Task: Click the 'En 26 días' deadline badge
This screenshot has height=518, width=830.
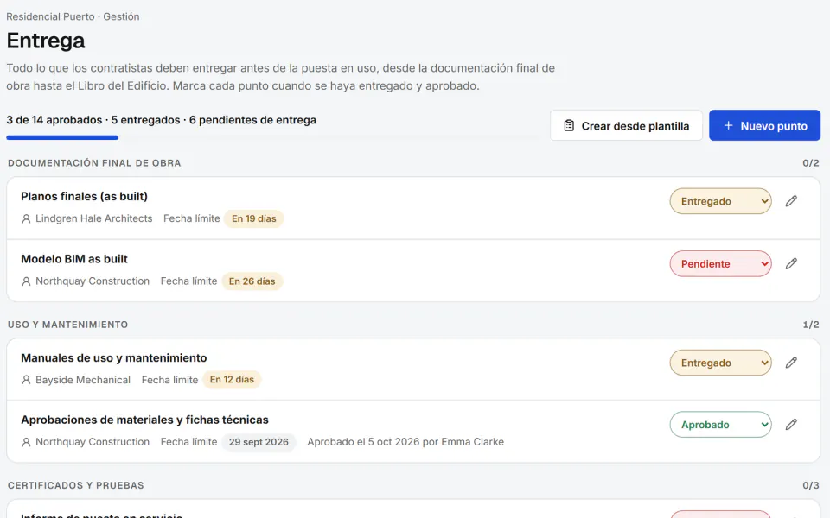Action: pos(252,281)
